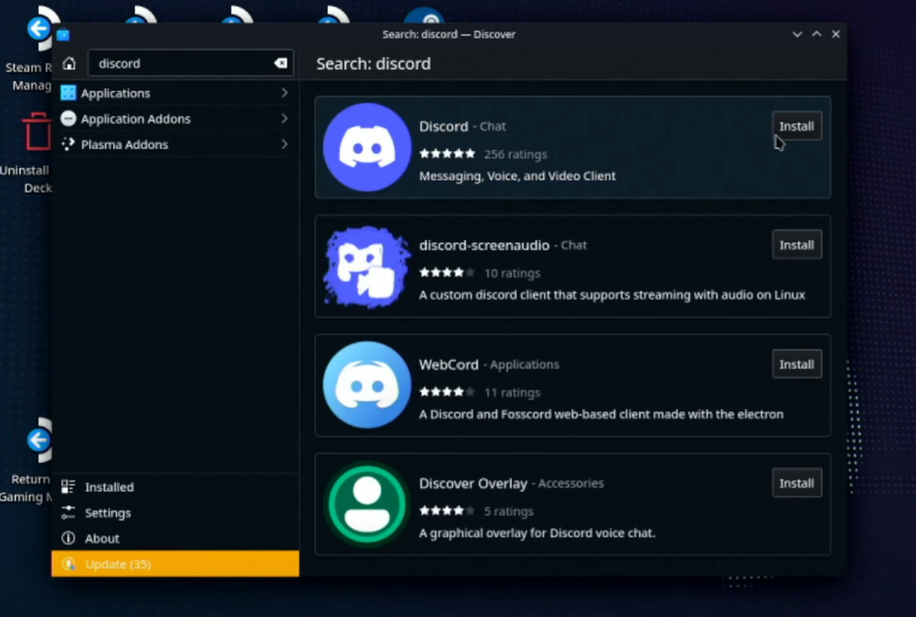
Task: Click the discord search field
Action: 190,63
